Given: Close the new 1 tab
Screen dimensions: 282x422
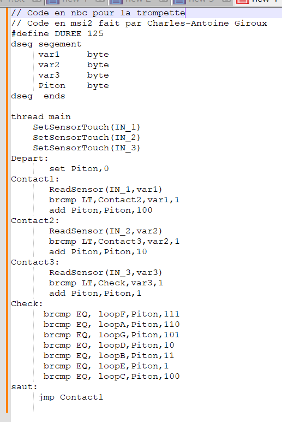Looking at the screenshot, I should [x=100, y=1].
